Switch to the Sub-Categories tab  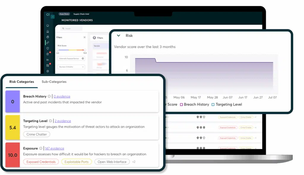pyautogui.click(x=54, y=82)
